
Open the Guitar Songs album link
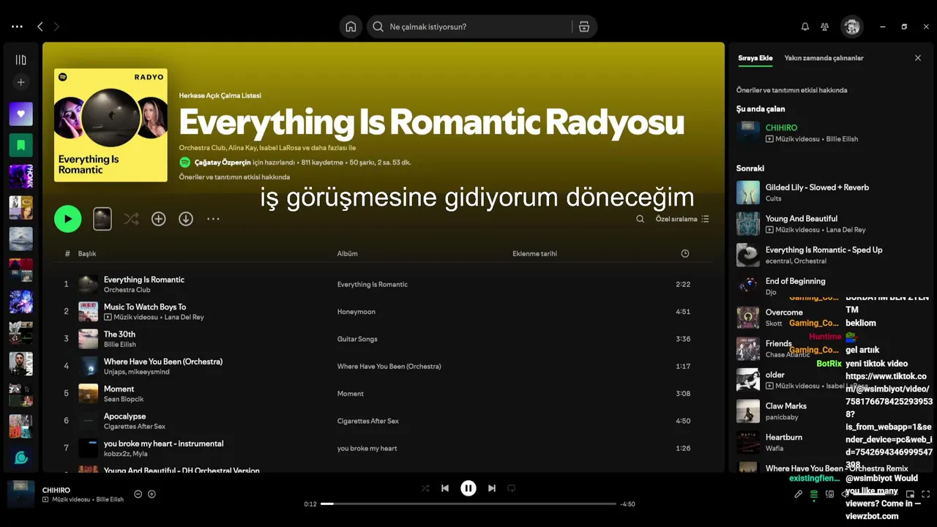[x=358, y=339]
